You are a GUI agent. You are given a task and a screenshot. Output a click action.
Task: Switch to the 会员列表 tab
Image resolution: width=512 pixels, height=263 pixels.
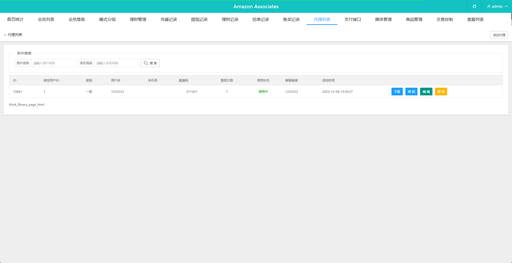[46, 20]
